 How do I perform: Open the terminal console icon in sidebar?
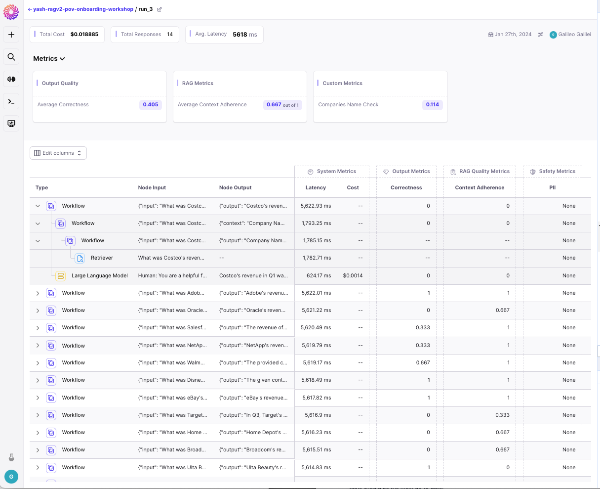pos(11,101)
